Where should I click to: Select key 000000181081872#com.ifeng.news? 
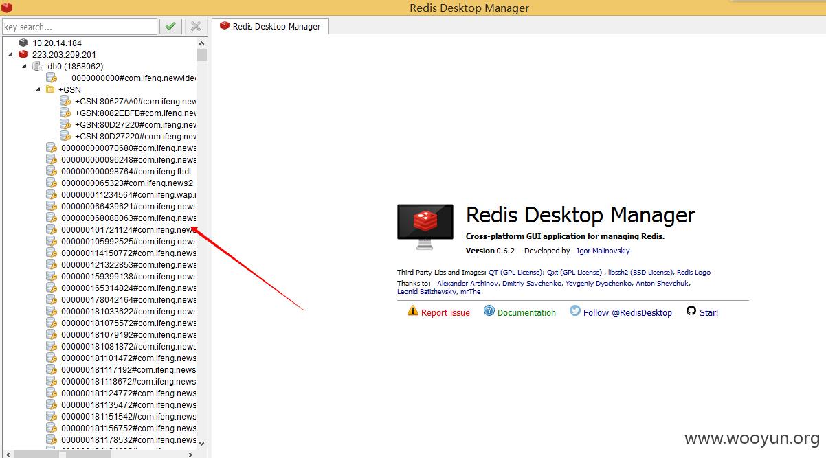pos(129,346)
